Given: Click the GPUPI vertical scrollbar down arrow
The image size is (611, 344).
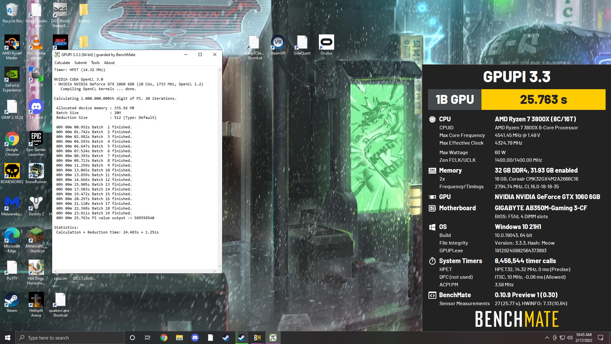Looking at the screenshot, I should [x=220, y=266].
